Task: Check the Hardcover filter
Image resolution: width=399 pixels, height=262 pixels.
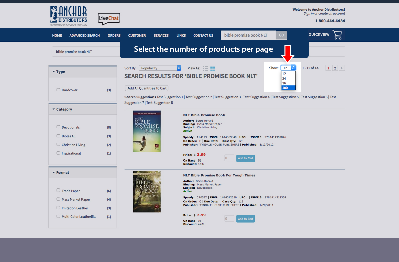Action: click(58, 90)
